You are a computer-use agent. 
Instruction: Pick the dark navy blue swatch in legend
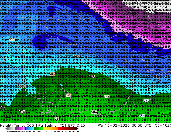click(25, 129)
